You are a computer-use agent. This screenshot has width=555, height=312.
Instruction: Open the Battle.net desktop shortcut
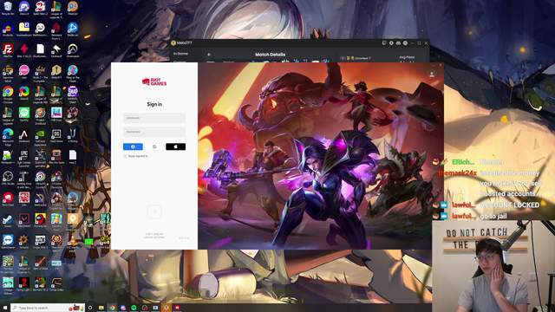pyautogui.click(x=73, y=29)
